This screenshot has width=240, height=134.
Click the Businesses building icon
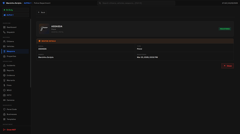click(4, 114)
